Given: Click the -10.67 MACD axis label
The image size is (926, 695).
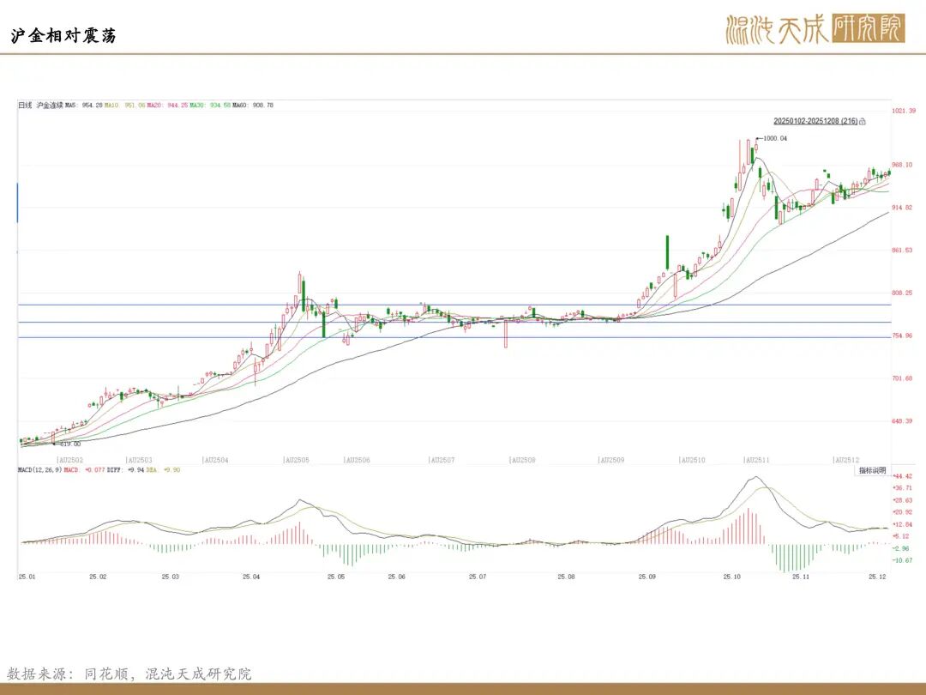Looking at the screenshot, I should pyautogui.click(x=902, y=560).
